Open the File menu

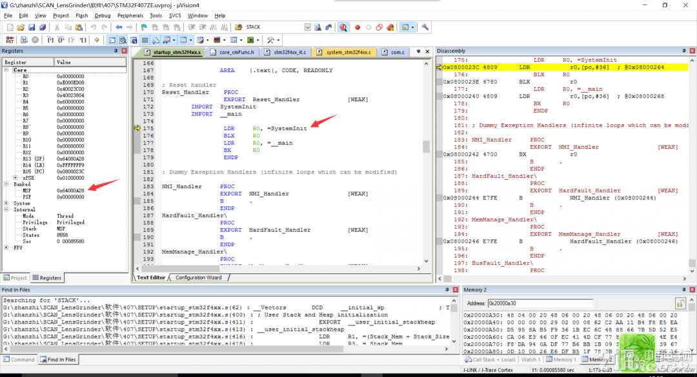tap(8, 15)
